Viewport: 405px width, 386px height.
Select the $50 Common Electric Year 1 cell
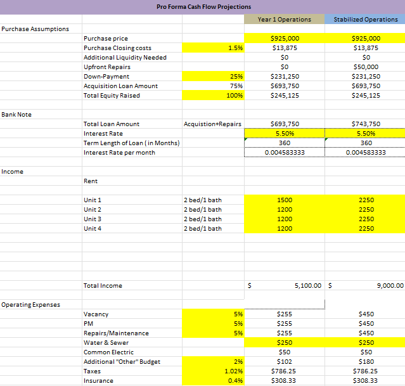tap(285, 352)
